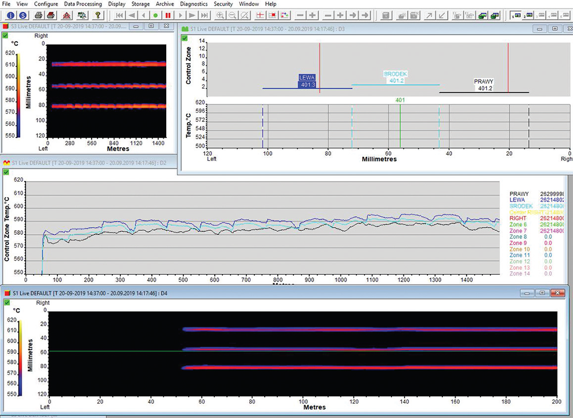573x418 pixels.
Task: Open the Diagnostics menu
Action: pos(193,4)
